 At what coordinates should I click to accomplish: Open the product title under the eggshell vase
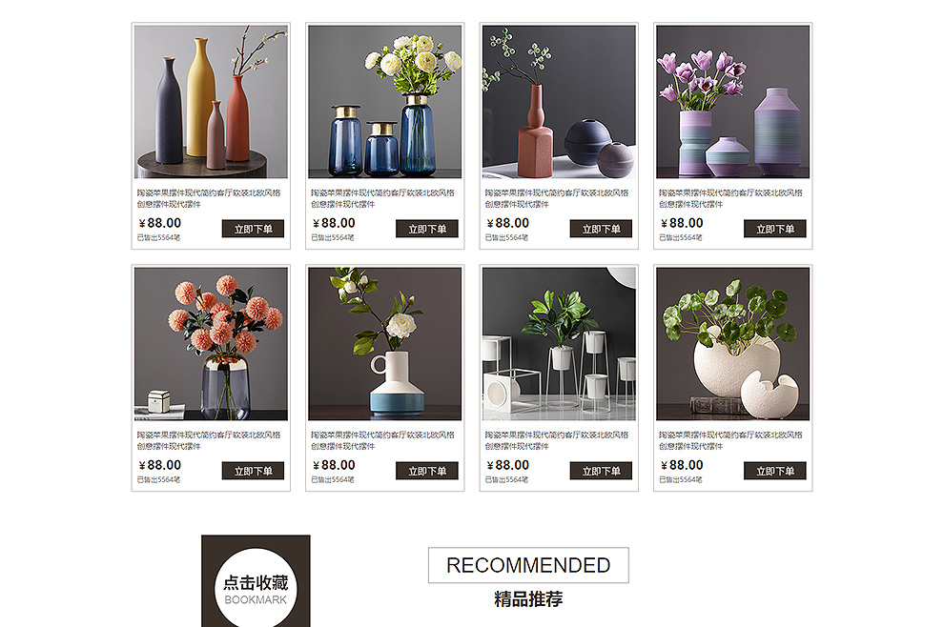click(730, 440)
